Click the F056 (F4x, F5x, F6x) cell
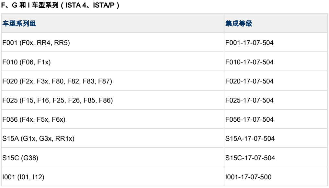 pos(34,119)
